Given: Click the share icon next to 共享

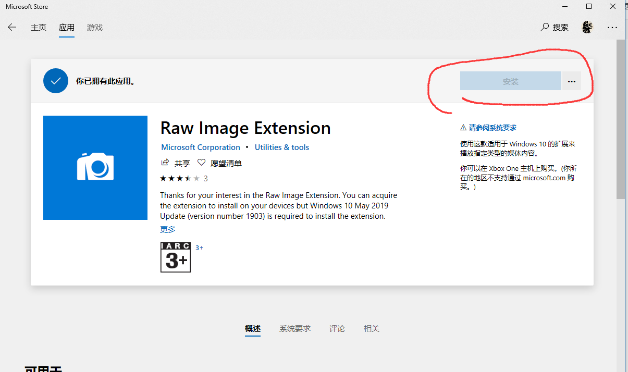Looking at the screenshot, I should 165,162.
